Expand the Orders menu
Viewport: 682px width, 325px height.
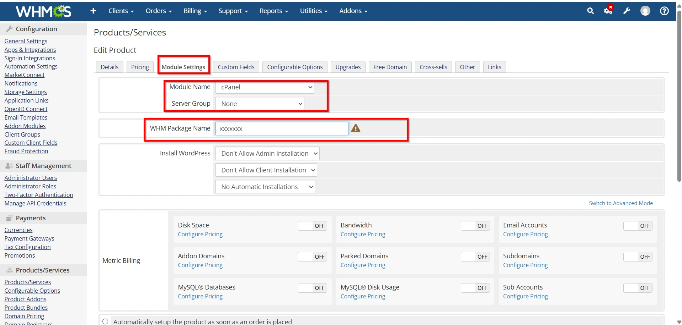[x=159, y=11]
